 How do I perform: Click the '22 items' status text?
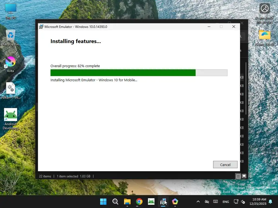[x=45, y=176]
